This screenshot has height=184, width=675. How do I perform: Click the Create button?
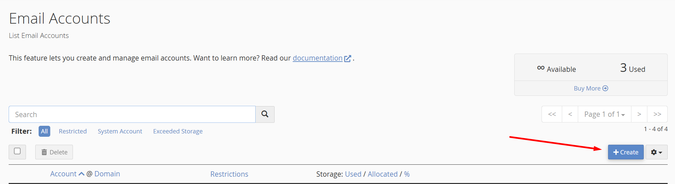tap(626, 152)
